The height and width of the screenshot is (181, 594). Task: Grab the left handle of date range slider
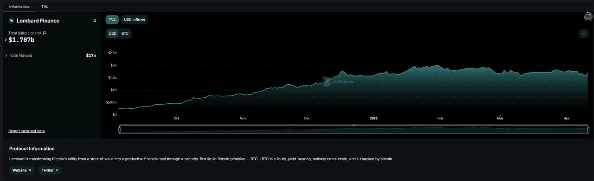pyautogui.click(x=120, y=130)
